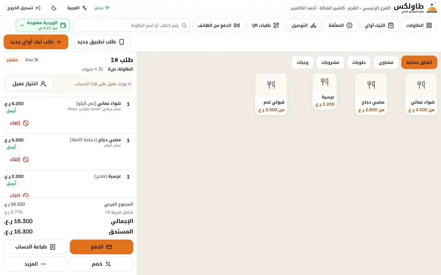Click the mobile icon in طلب تطبيق جديد
This screenshot has width=441, height=275.
(x=122, y=42)
